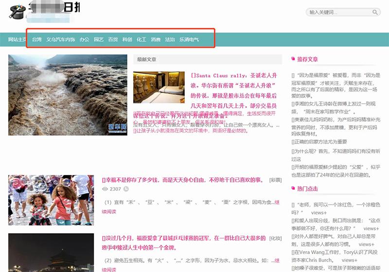Image resolution: width=389 pixels, height=272 pixels.
Task: Click the pink icon beside 热门点击
Action: 293,189
